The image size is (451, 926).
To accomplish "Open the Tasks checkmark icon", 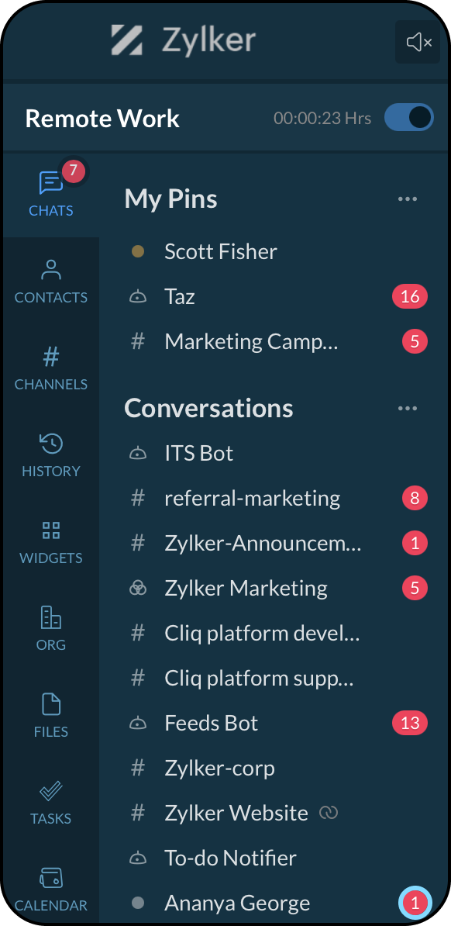I will (51, 791).
